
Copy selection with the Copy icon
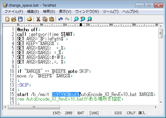[45, 19]
